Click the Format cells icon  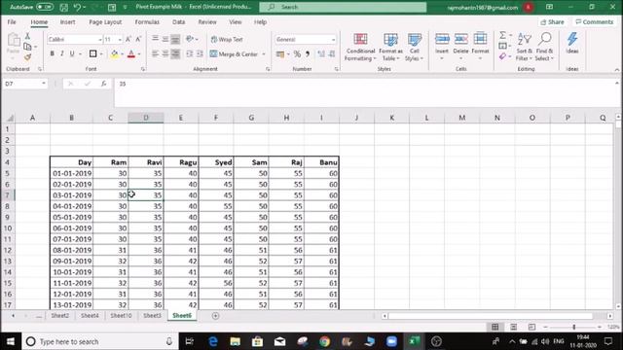click(480, 40)
